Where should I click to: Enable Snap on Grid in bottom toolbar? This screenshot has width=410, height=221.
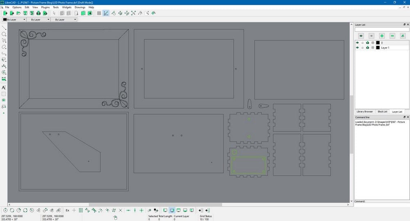click(81, 210)
